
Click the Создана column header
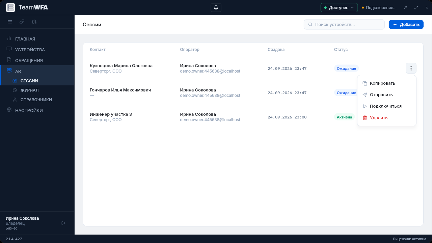point(276,50)
